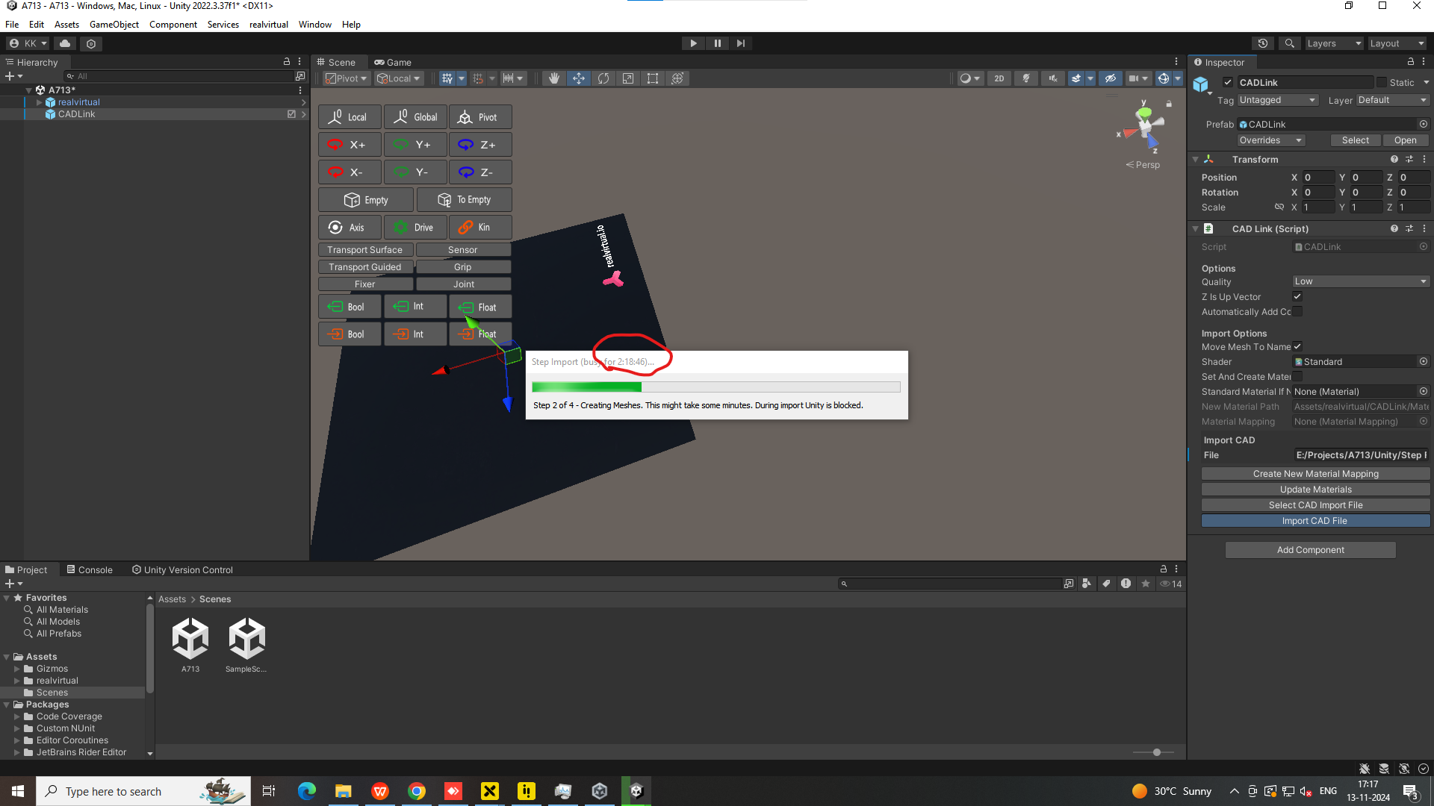1434x806 pixels.
Task: Toggle Z Is Up Vector checkbox
Action: point(1298,297)
